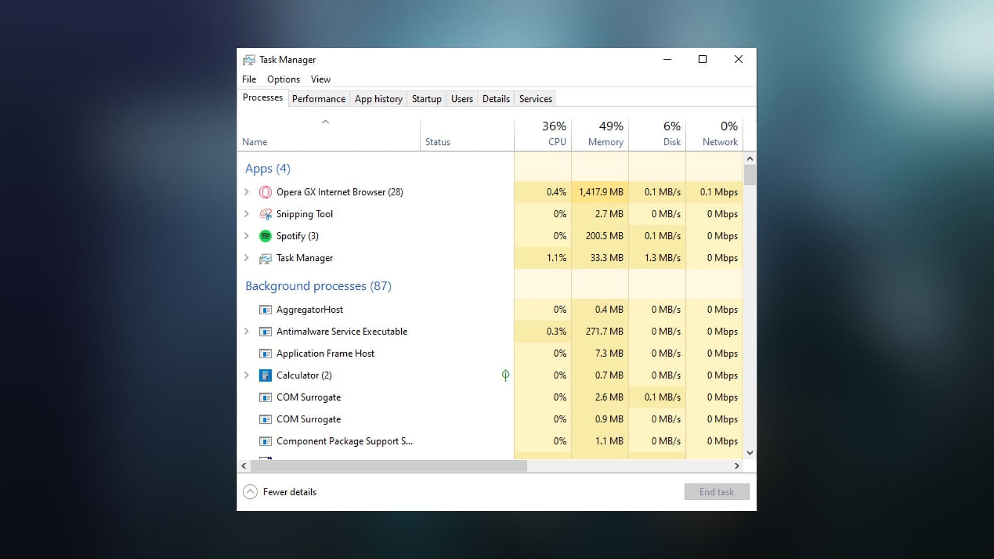
Task: Click the Application Frame Host icon
Action: 265,354
